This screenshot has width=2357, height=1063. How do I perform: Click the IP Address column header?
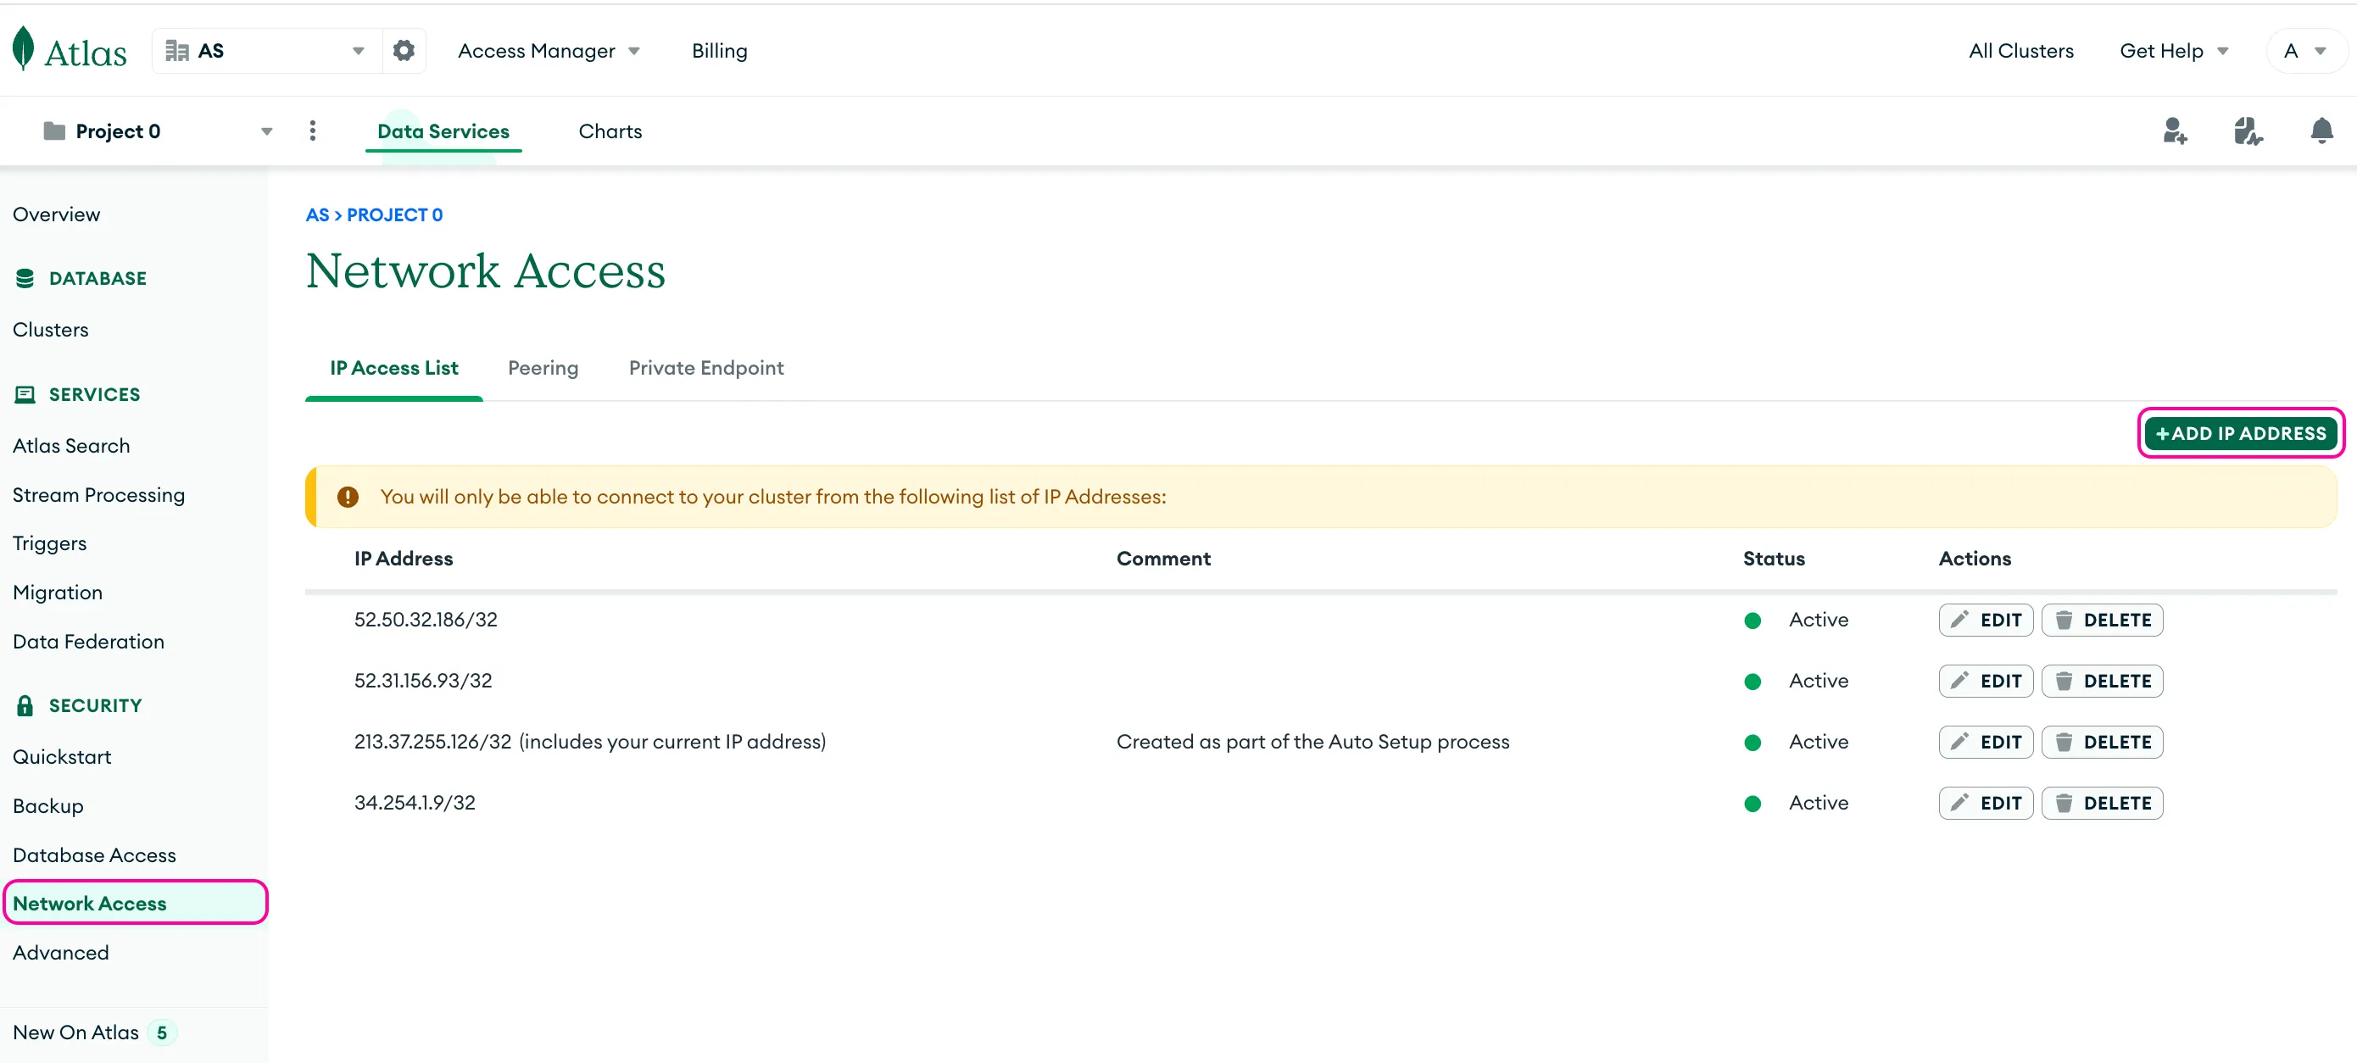click(404, 559)
